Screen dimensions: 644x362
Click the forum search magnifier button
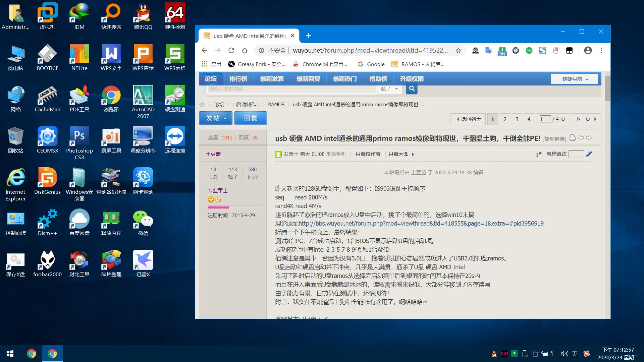click(412, 89)
